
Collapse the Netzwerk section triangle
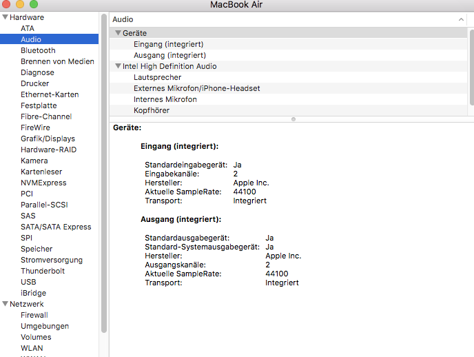5,304
